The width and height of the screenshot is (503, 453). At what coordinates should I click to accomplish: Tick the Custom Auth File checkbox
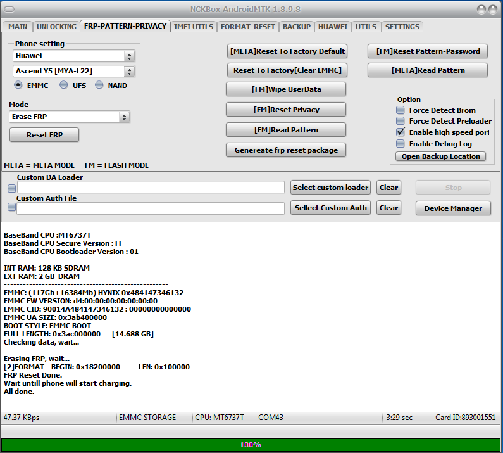pyautogui.click(x=11, y=207)
